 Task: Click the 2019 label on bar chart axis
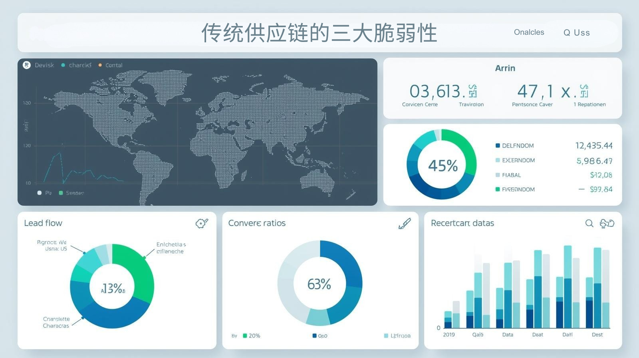click(448, 334)
